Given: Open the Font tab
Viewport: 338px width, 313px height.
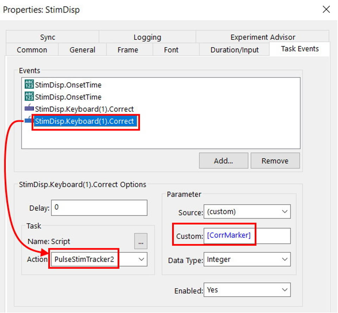Looking at the screenshot, I should 171,50.
